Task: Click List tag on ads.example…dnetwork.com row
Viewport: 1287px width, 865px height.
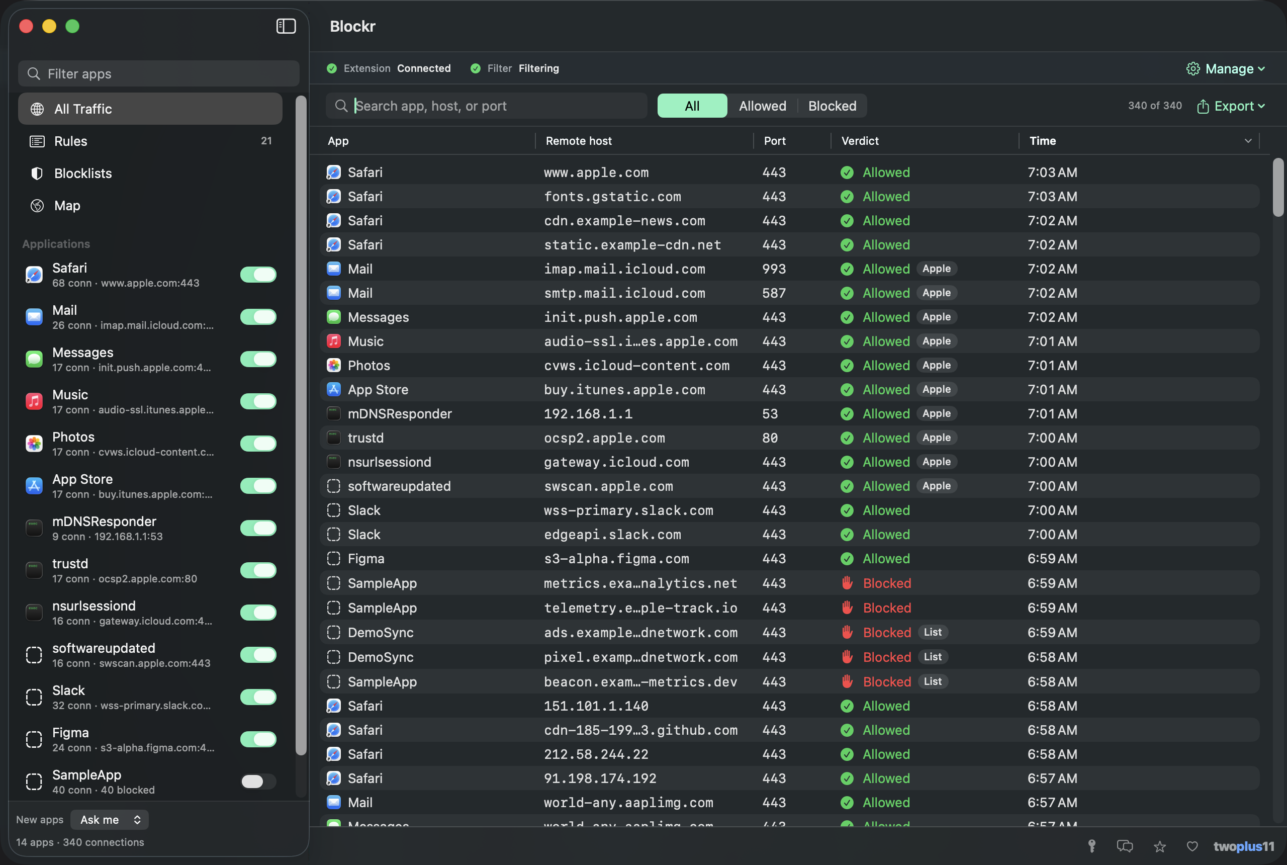Action: (933, 632)
